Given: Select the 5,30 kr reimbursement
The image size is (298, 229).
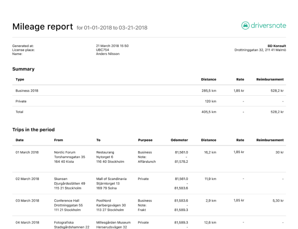Looking at the screenshot, I should pyautogui.click(x=278, y=201).
